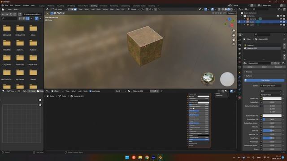Image resolution: width=287 pixels, height=161 pixels.
Task: Click the material Select button
Action: click(x=264, y=67)
